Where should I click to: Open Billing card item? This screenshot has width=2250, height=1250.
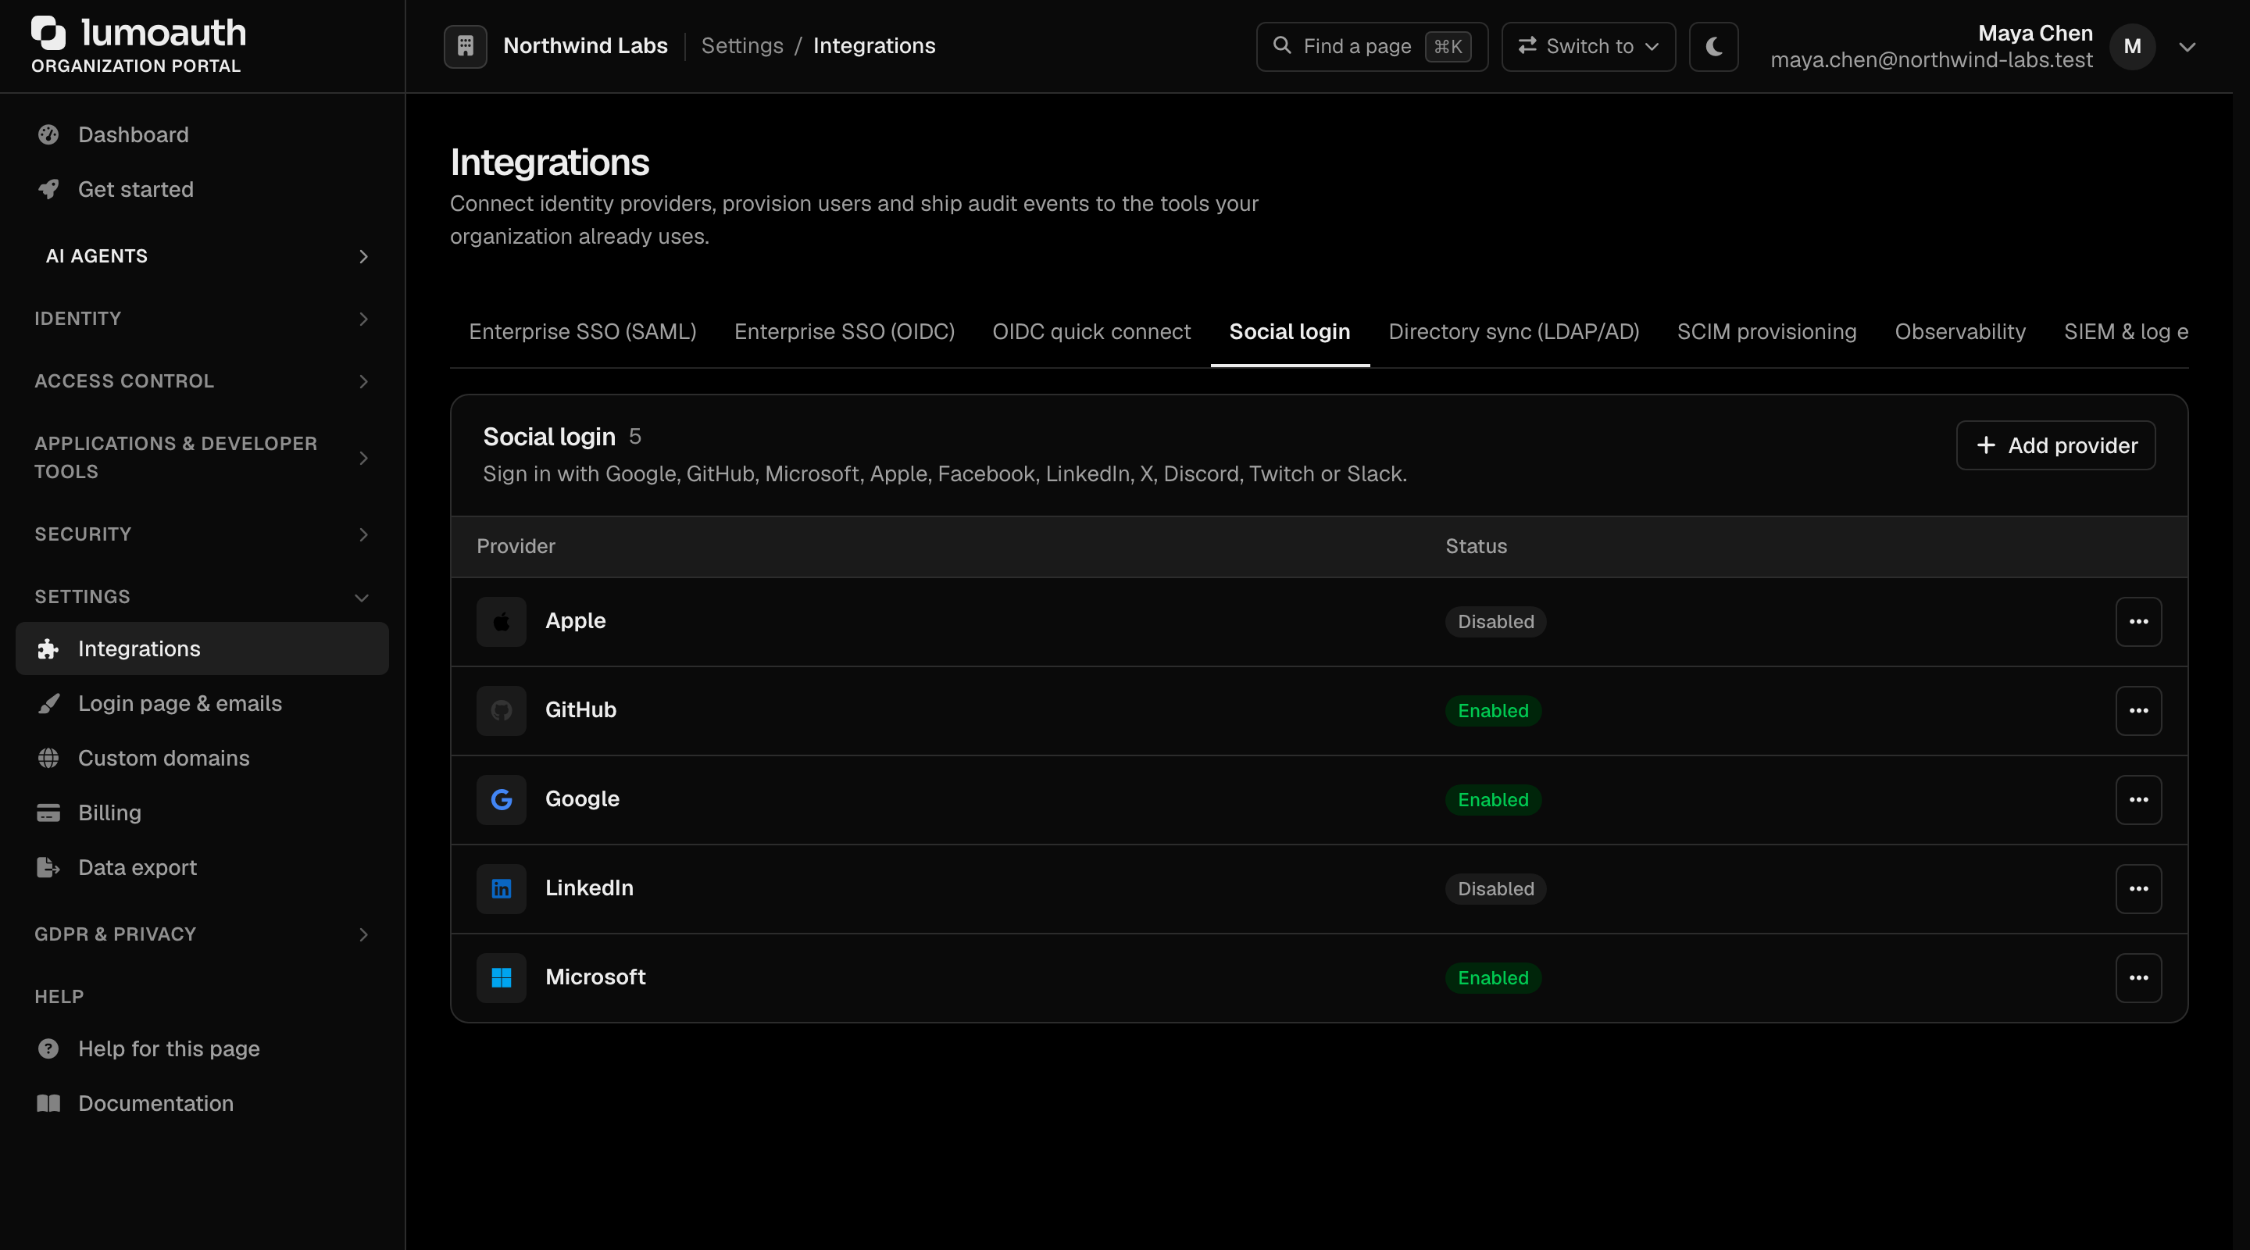pyautogui.click(x=202, y=813)
